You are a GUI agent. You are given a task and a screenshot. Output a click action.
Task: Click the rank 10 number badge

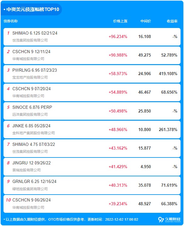pos(8,200)
